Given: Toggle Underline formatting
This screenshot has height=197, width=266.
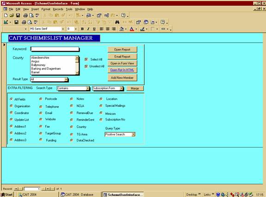Looking at the screenshot, I should pos(94,29).
